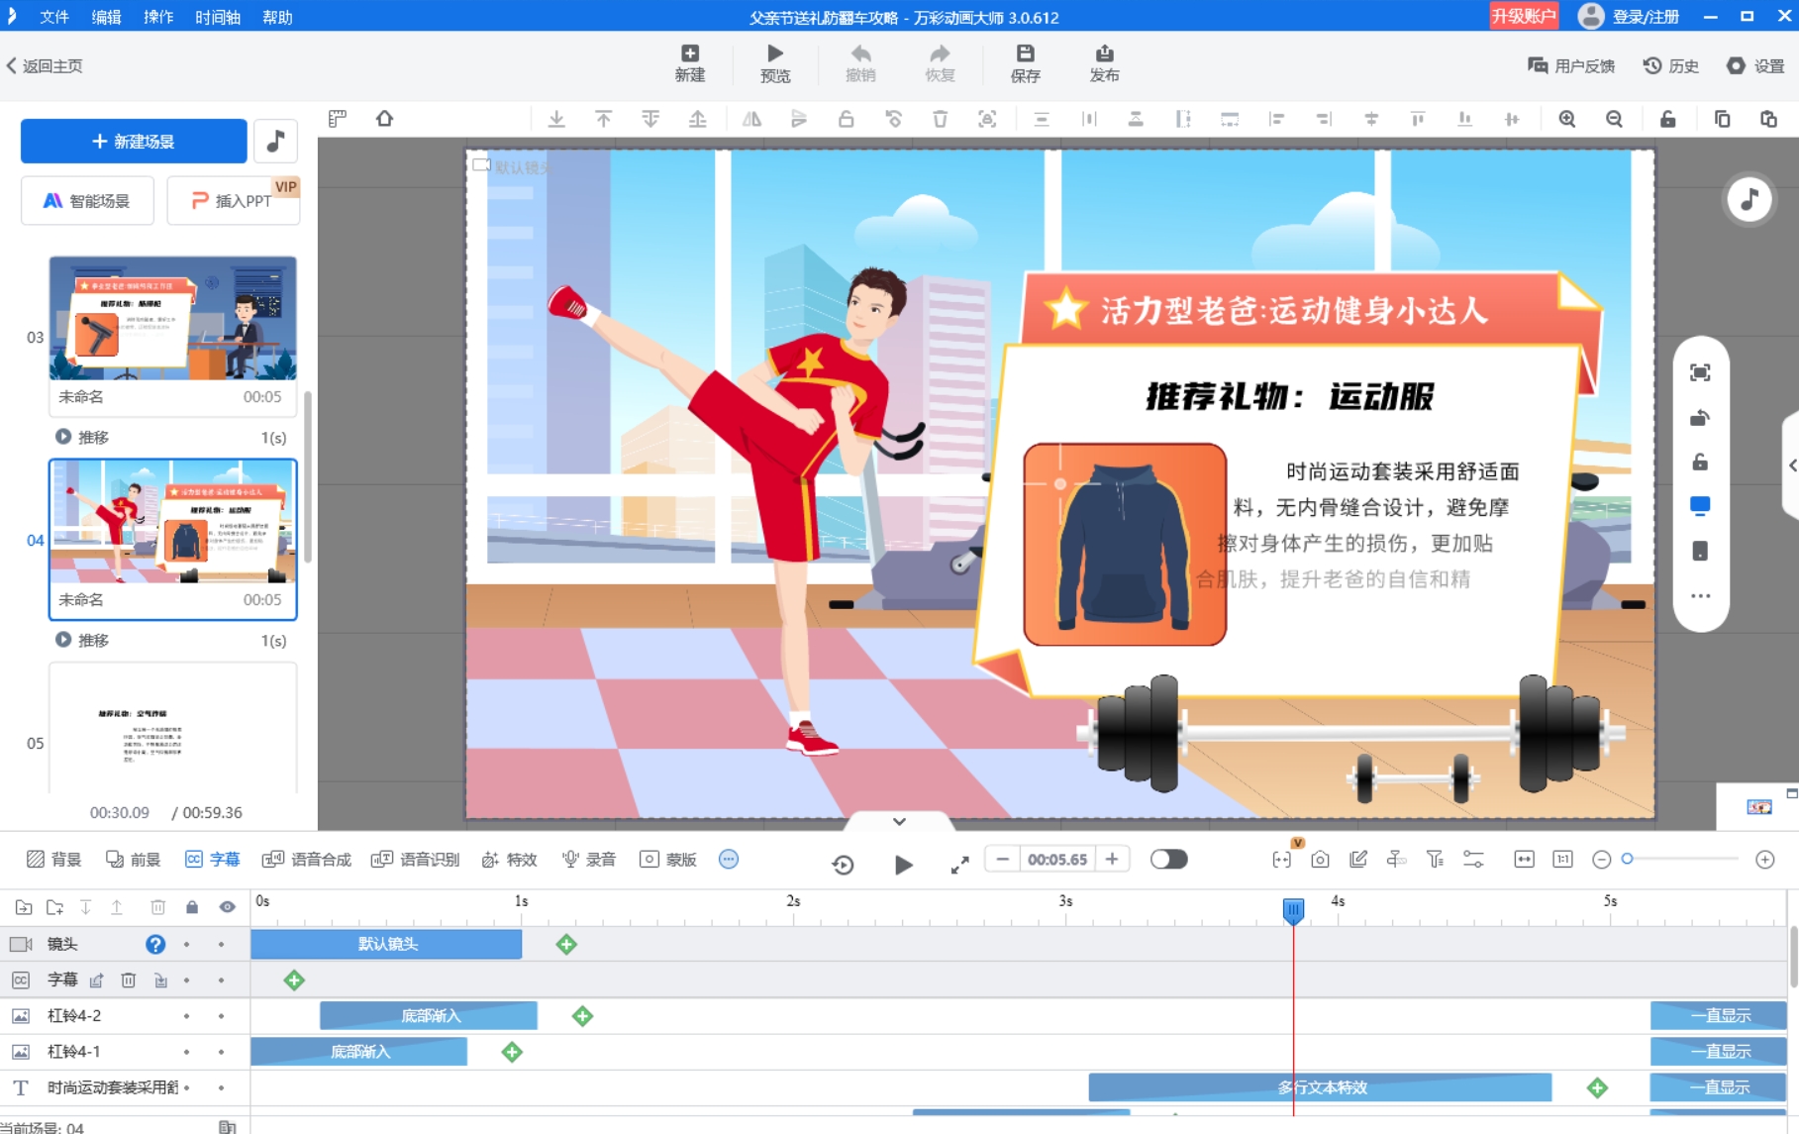Adjust the timeline zoom slider handle
The image size is (1799, 1134).
point(1627,859)
